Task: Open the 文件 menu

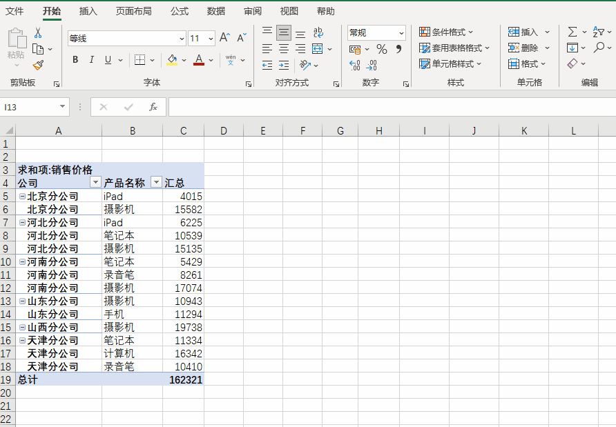Action: pyautogui.click(x=15, y=11)
